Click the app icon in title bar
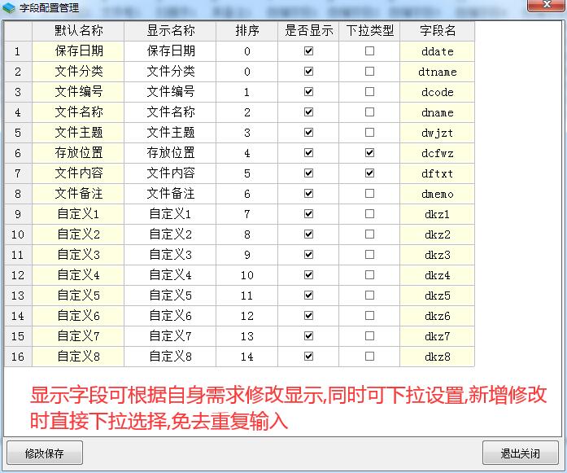This screenshot has height=473, width=567. [9, 7]
